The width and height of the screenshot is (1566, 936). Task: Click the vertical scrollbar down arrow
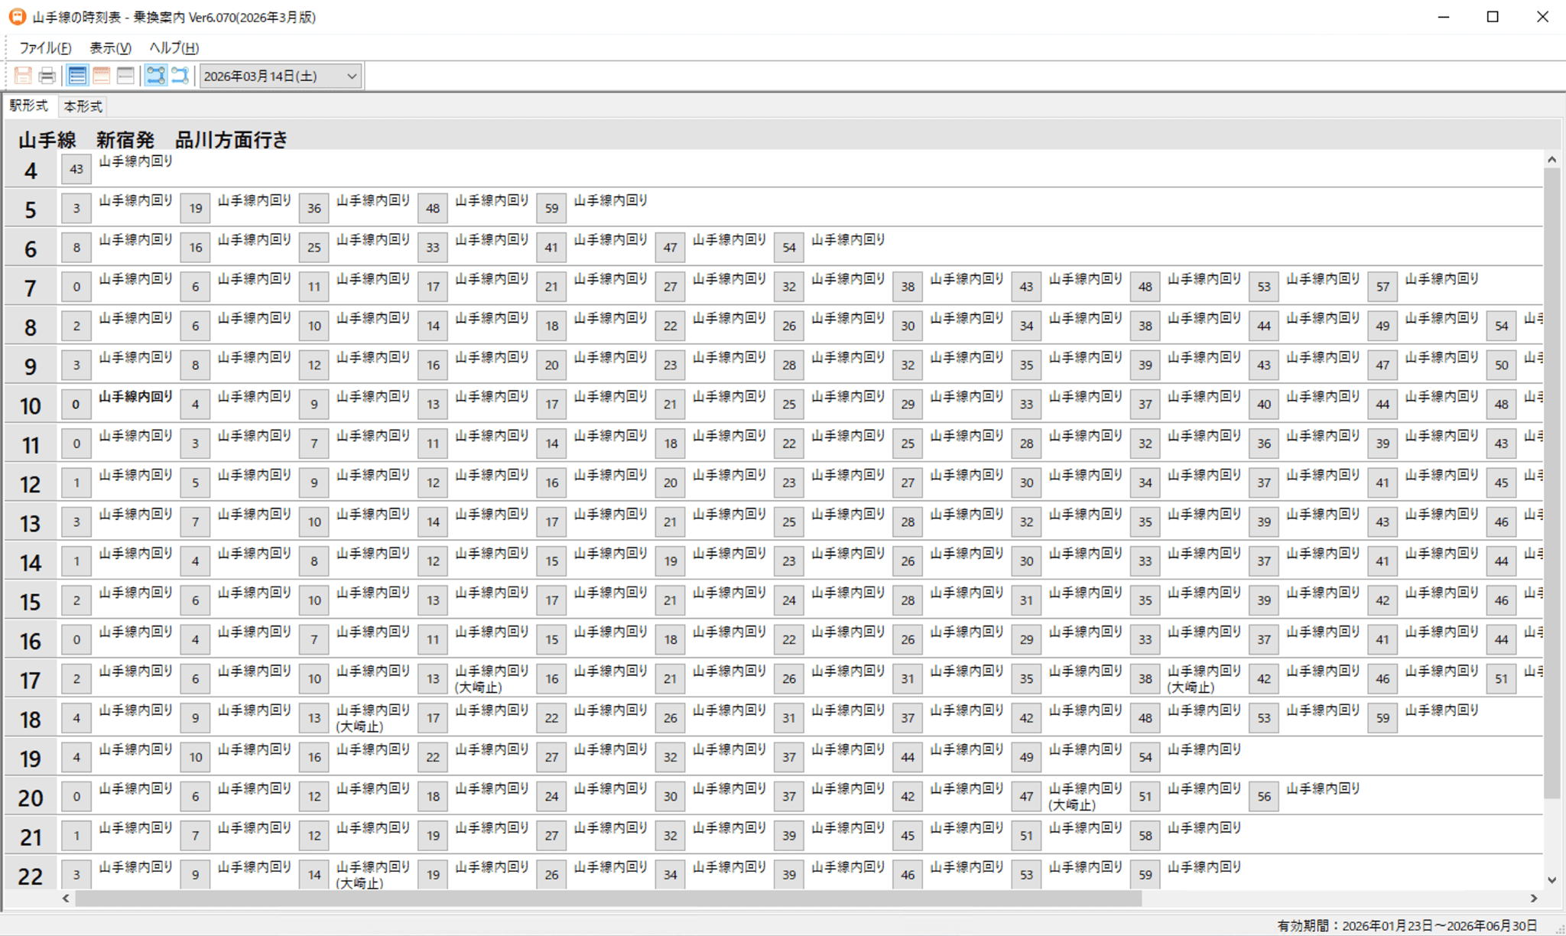point(1551,879)
